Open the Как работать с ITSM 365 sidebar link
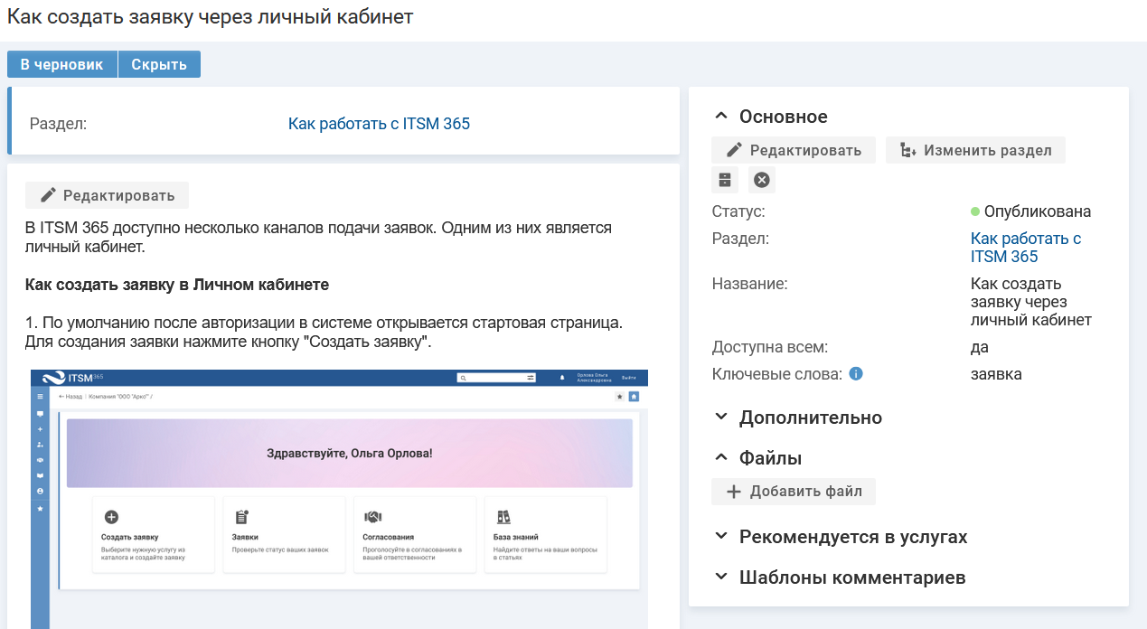 [x=1025, y=248]
